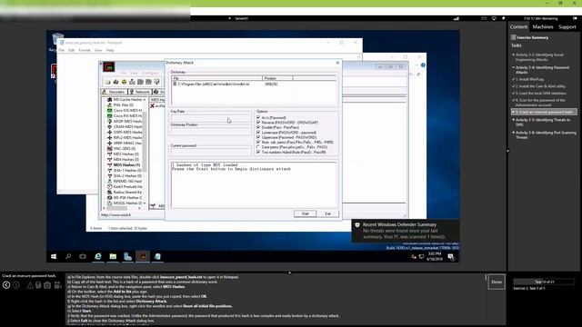Click Start in the Dictionary Attack dialog
The height and width of the screenshot is (327, 582).
pos(305,214)
